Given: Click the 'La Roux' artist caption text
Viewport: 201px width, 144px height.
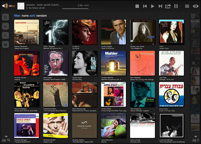Looking at the screenshot, I should [76, 46].
